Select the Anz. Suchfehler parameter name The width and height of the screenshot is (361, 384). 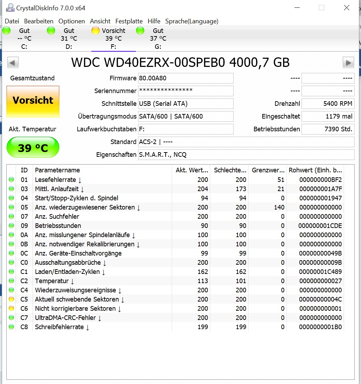[x=57, y=217]
